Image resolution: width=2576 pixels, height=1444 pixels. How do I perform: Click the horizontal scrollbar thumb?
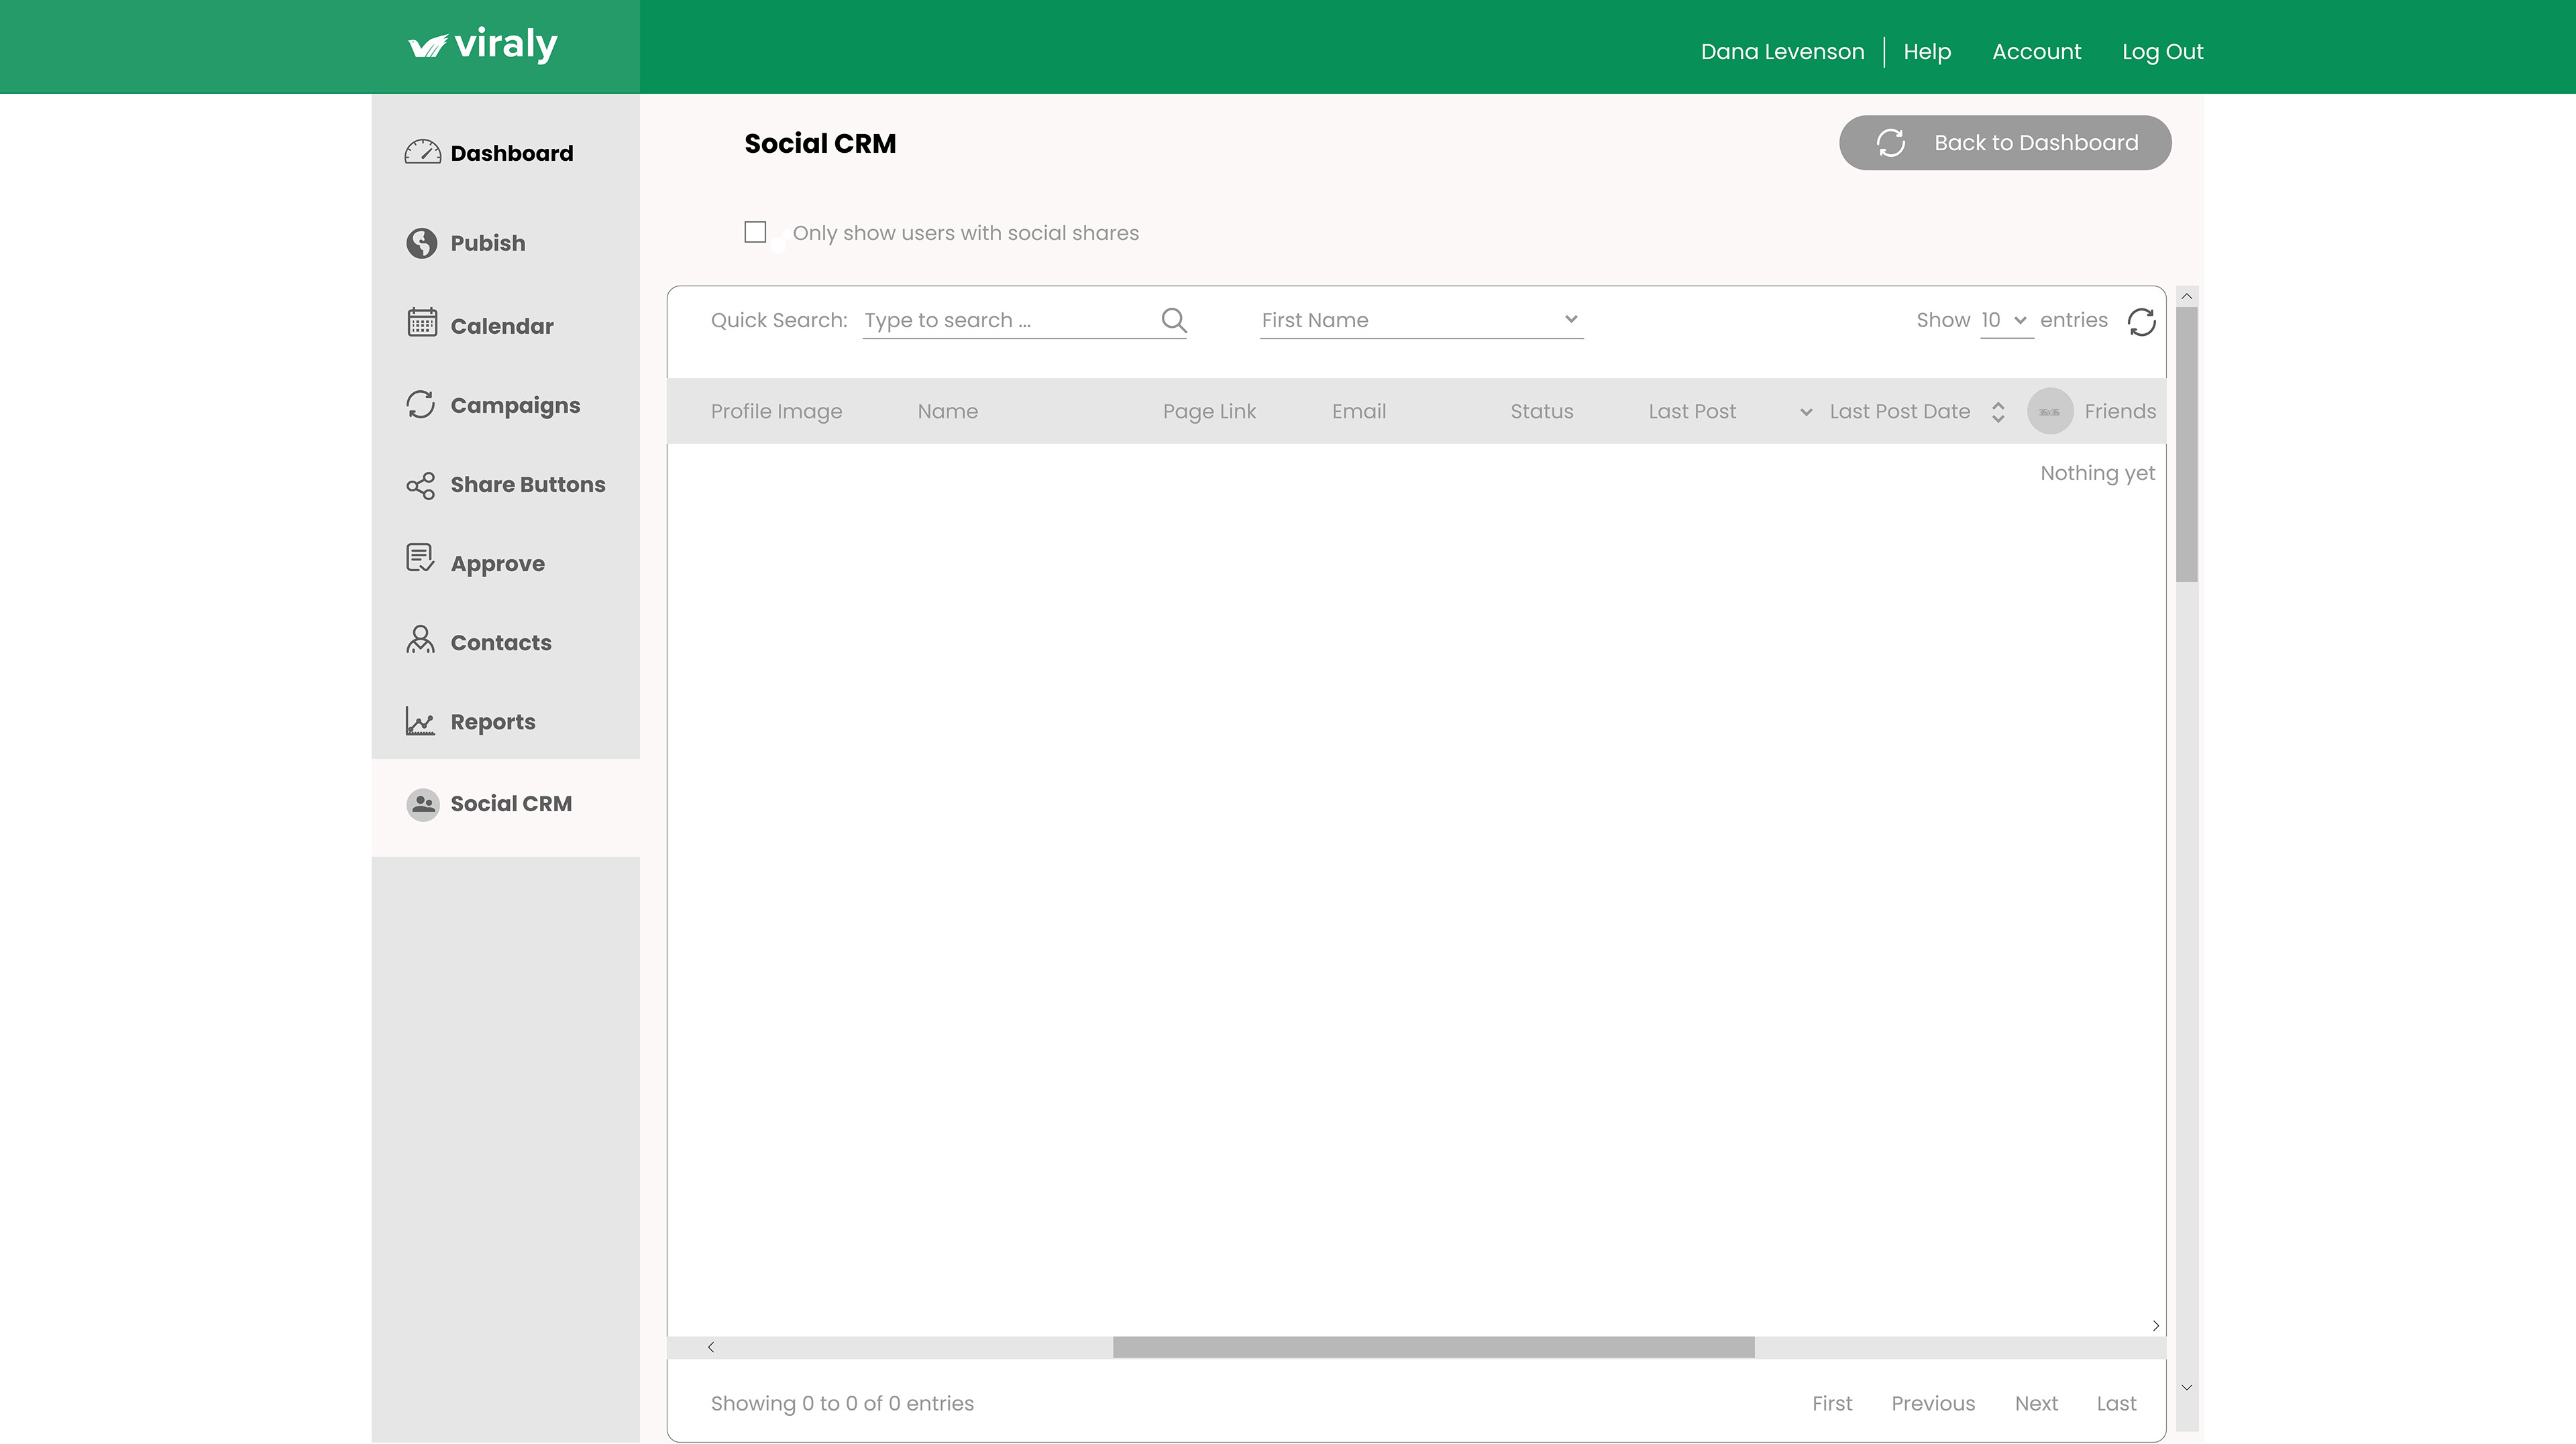[1433, 1347]
